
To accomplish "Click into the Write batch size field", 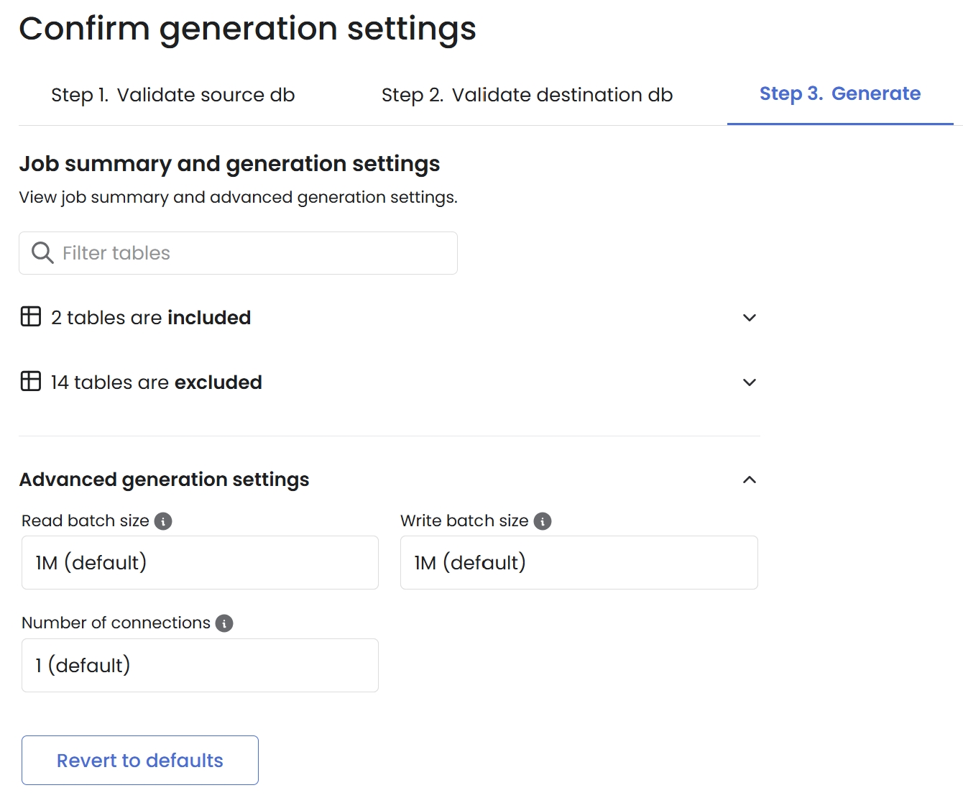I will 579,562.
